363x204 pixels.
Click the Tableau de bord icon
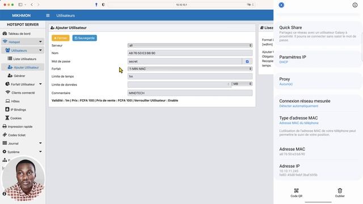pyautogui.click(x=5, y=33)
